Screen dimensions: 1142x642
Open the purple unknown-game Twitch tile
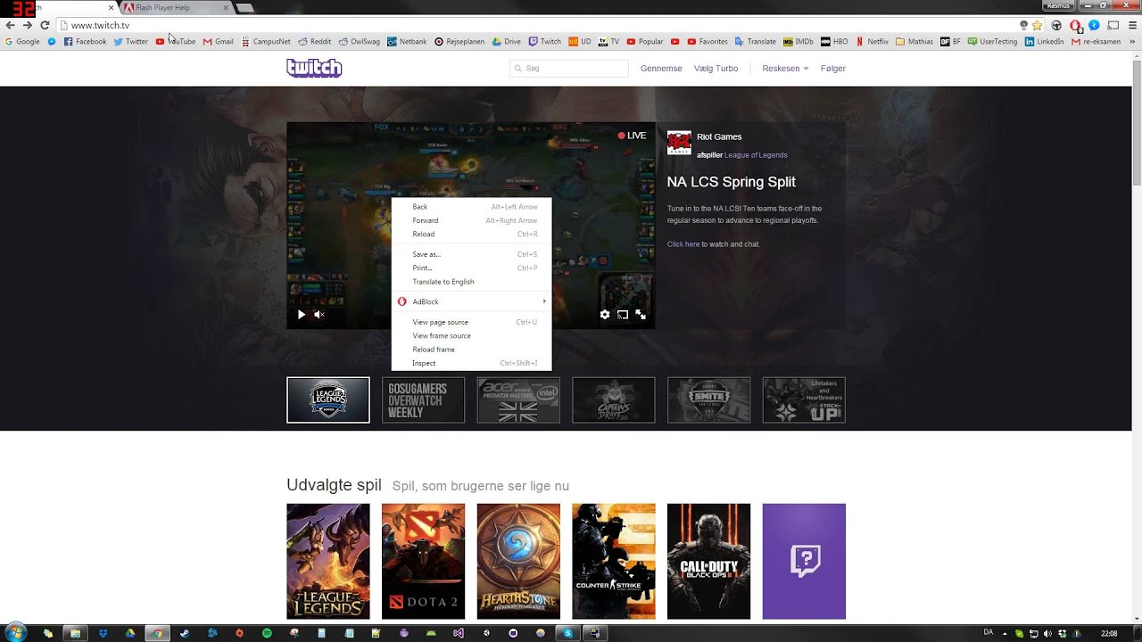pos(804,562)
